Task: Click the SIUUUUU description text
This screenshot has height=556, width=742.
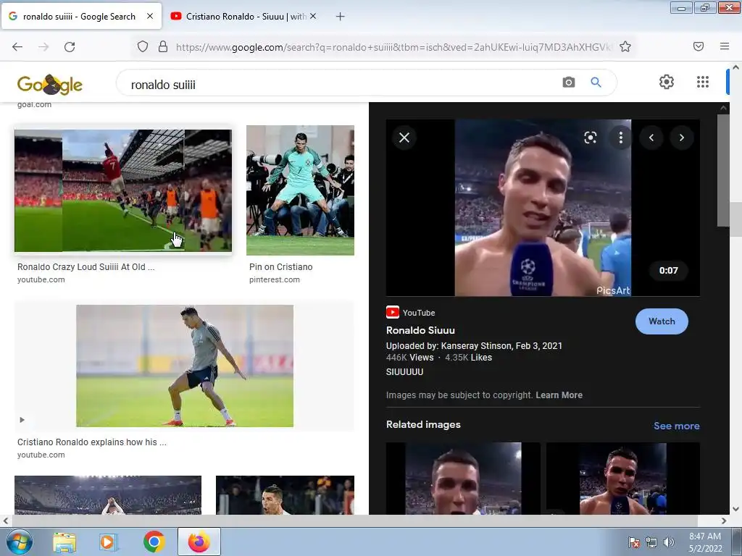Action: 404,371
